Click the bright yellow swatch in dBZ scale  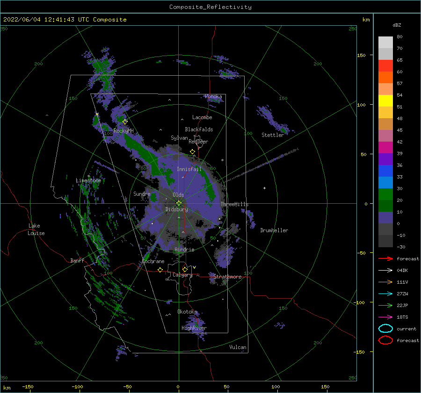(385, 101)
